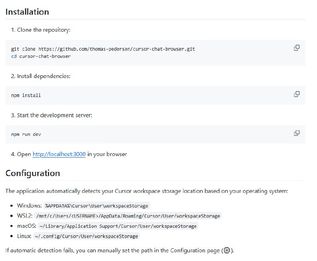This screenshot has width=317, height=261.
Task: Click the Installation section heading
Action: [x=27, y=12]
